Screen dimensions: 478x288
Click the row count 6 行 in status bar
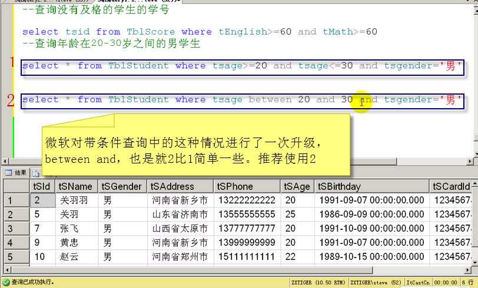click(x=467, y=283)
